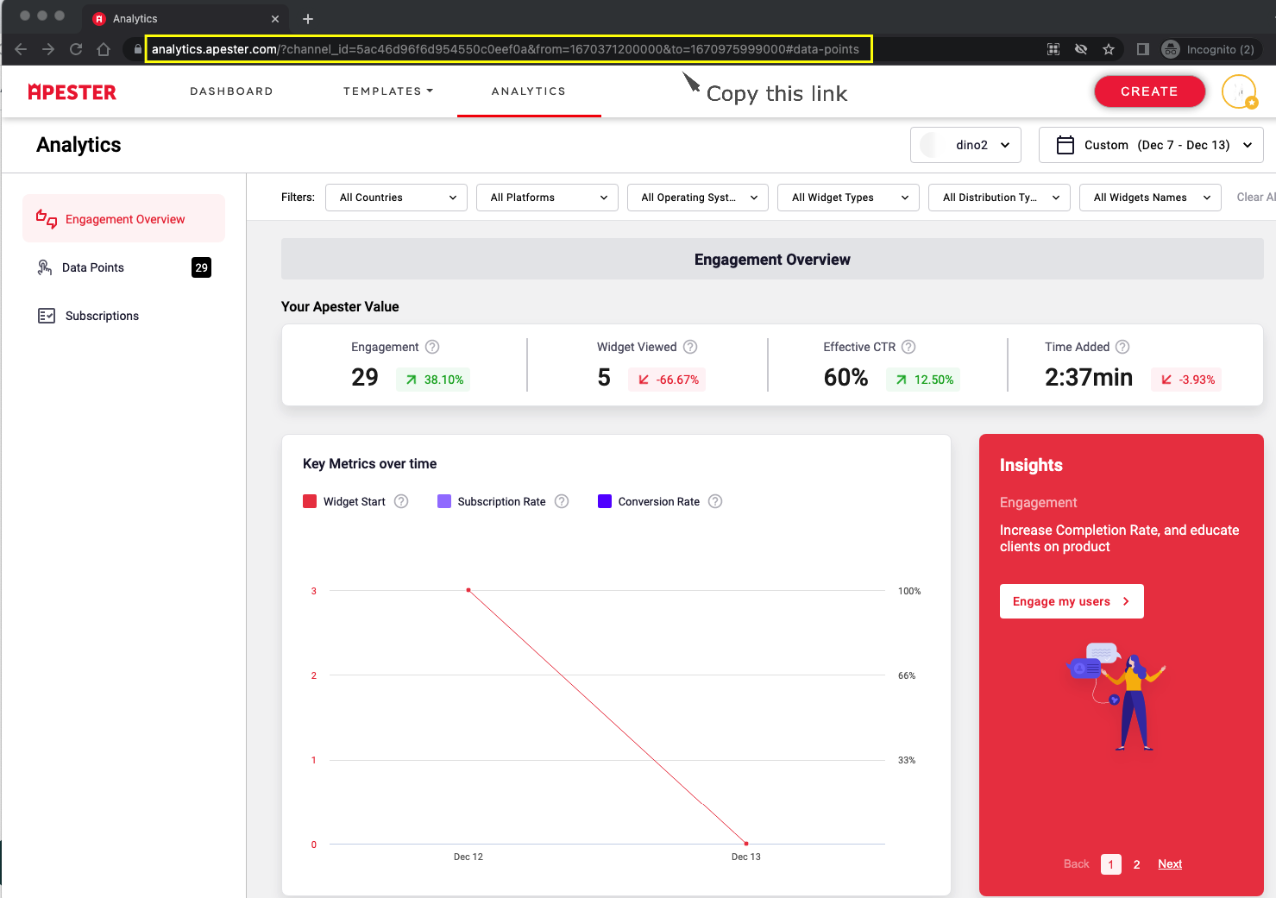The width and height of the screenshot is (1276, 898).
Task: Open the Incognito profile indicator
Action: click(x=1208, y=49)
